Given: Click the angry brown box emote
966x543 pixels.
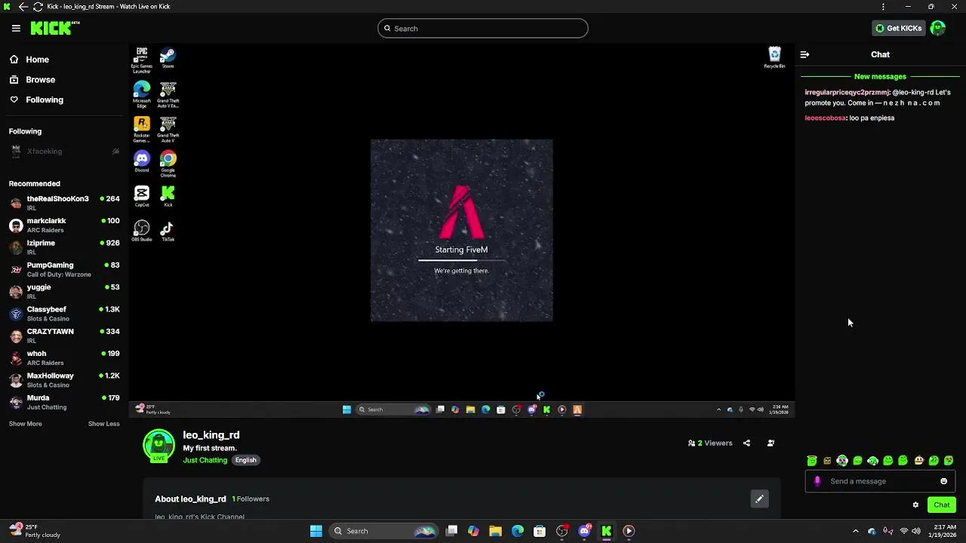Looking at the screenshot, I should tap(827, 461).
